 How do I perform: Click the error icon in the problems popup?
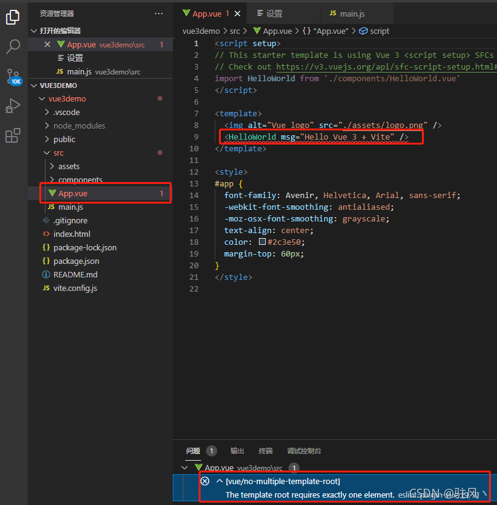205,481
